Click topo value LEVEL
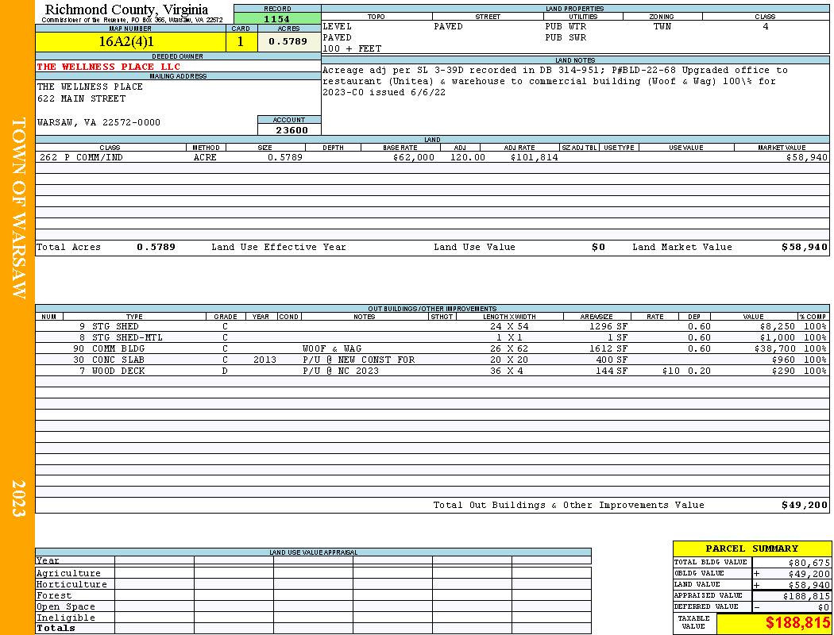 click(x=338, y=26)
